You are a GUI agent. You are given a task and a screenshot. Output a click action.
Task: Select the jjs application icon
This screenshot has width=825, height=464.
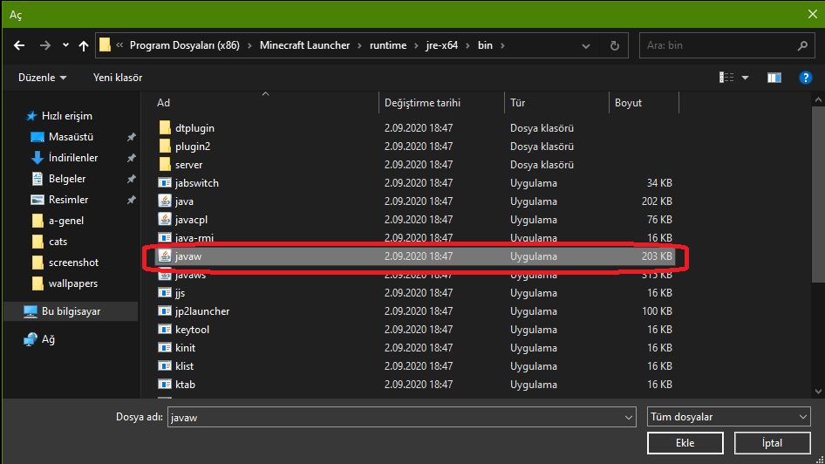[x=165, y=293]
